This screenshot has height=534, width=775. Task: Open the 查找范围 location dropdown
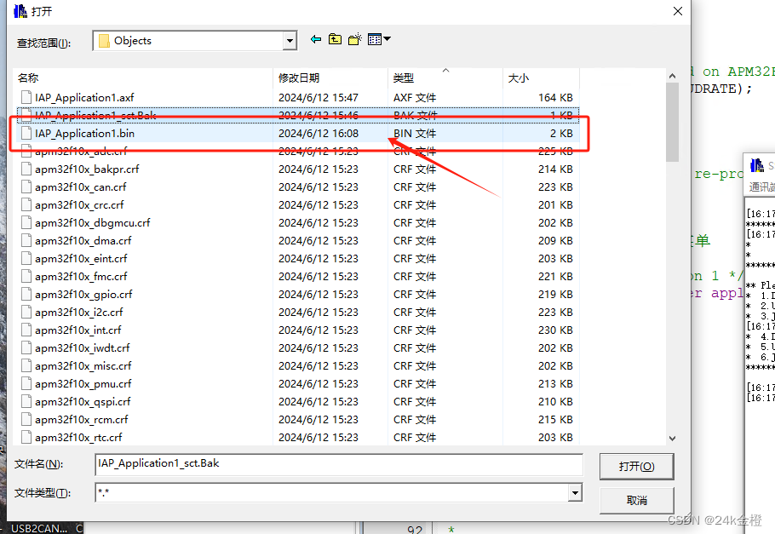pos(288,39)
